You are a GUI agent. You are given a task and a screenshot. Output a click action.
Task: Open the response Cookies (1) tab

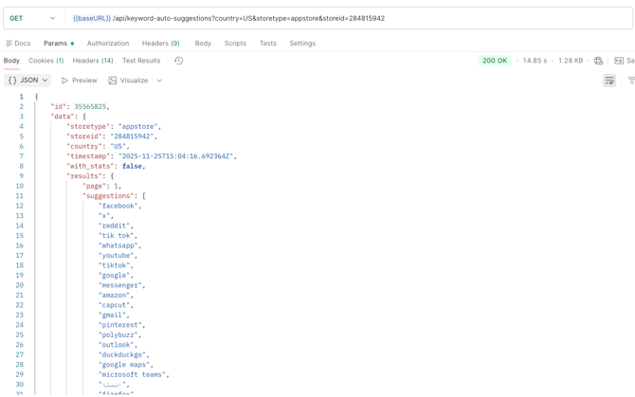coord(45,61)
